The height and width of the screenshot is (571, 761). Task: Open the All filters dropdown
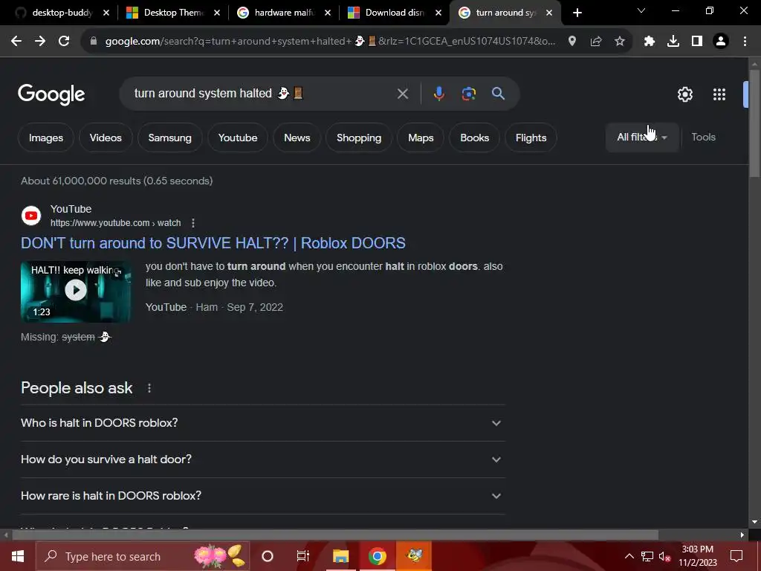click(642, 138)
